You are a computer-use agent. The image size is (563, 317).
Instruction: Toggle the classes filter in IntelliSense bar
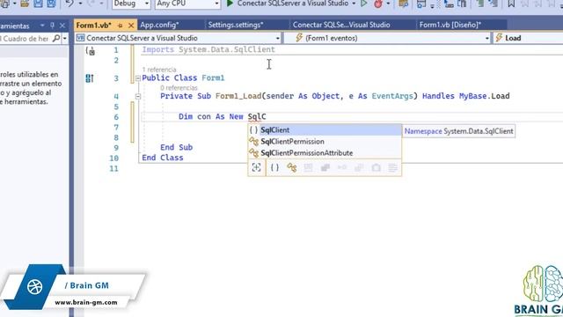coord(291,167)
